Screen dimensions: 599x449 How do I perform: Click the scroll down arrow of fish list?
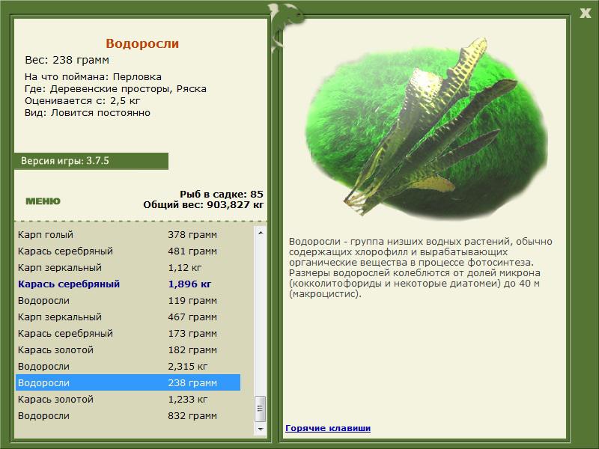click(x=261, y=429)
